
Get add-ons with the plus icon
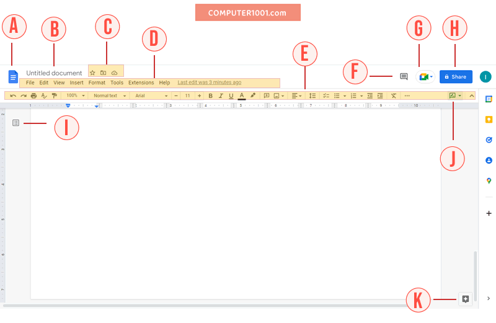[489, 213]
